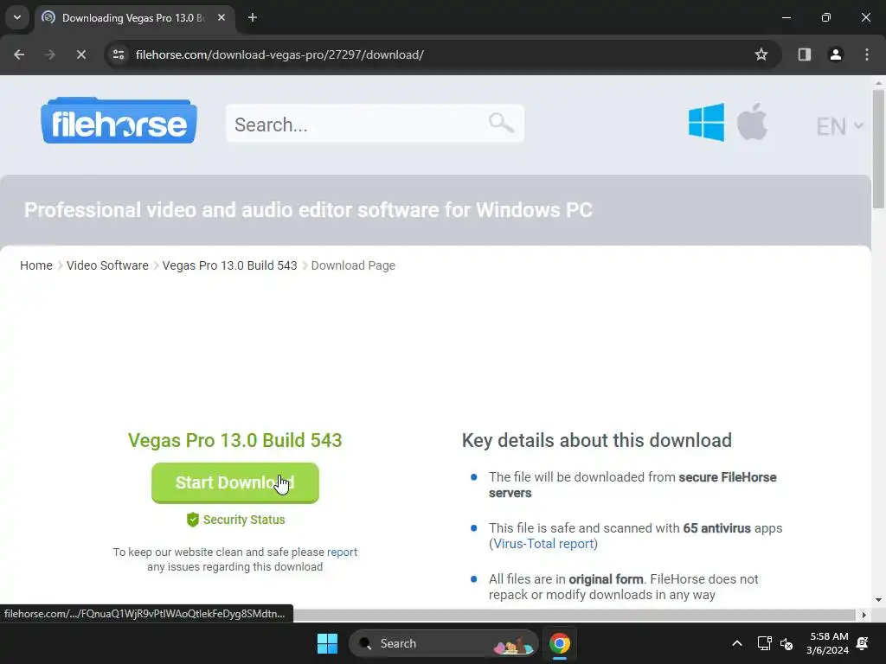The height and width of the screenshot is (664, 886).
Task: Open browser side panel
Action: tap(804, 54)
